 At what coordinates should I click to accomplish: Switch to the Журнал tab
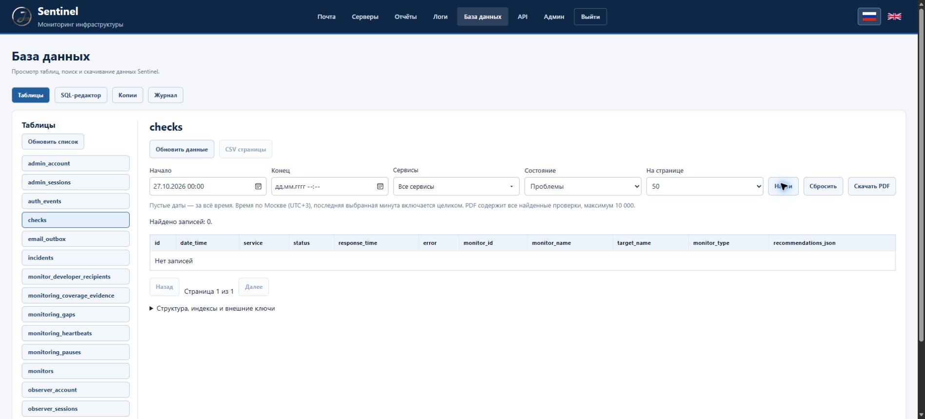[x=166, y=95]
